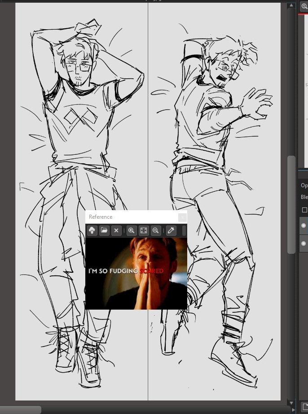This screenshot has height=414, width=308.
Task: Close the Reference window
Action: pos(182,217)
